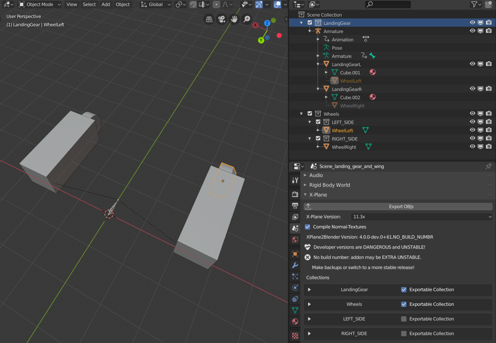
Task: Open Global transform orientation dropdown
Action: point(155,5)
